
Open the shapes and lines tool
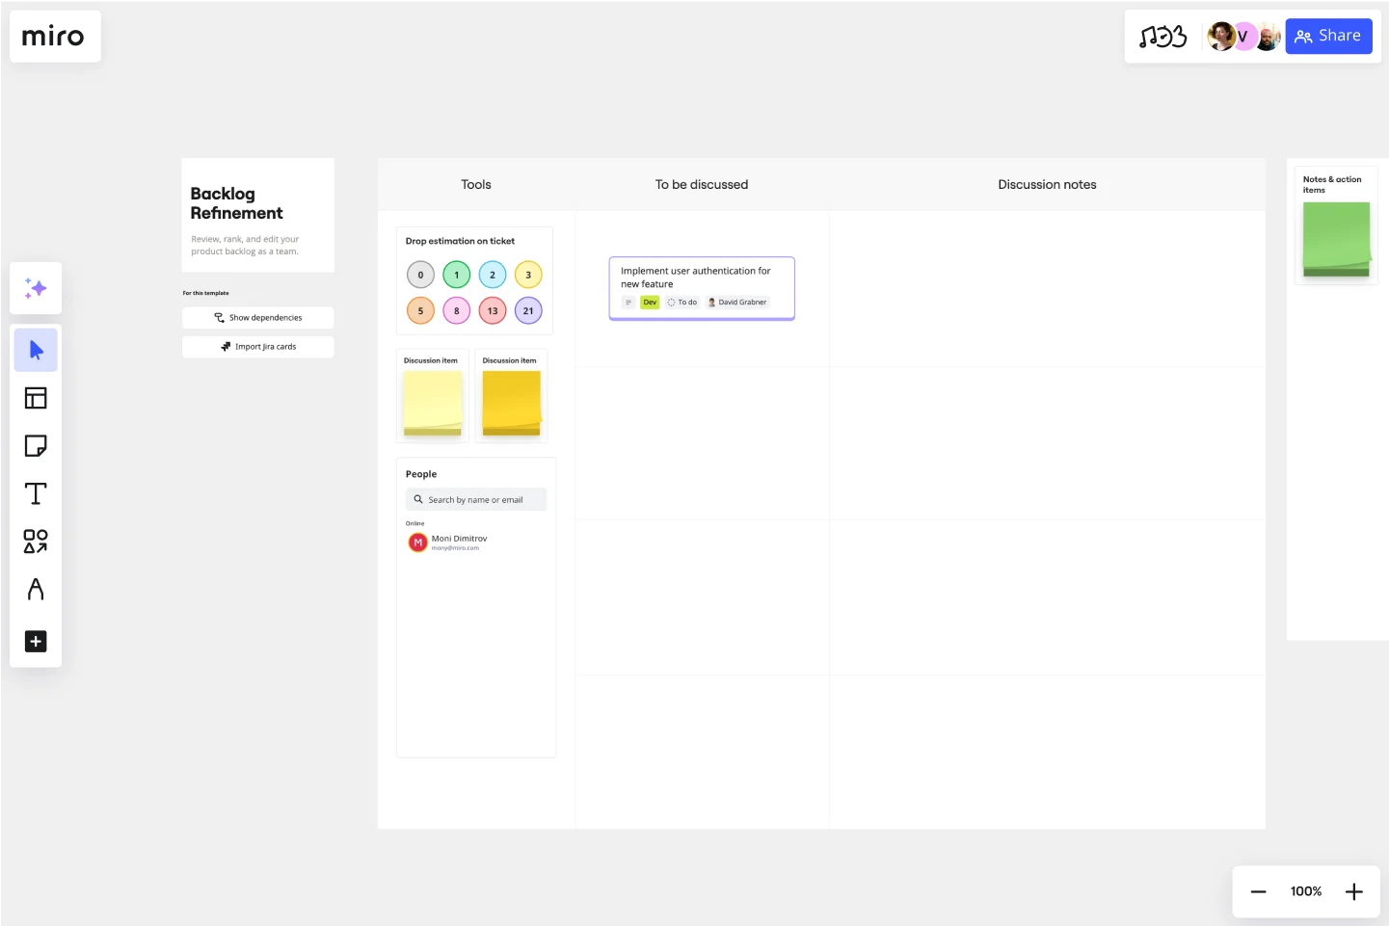point(36,542)
